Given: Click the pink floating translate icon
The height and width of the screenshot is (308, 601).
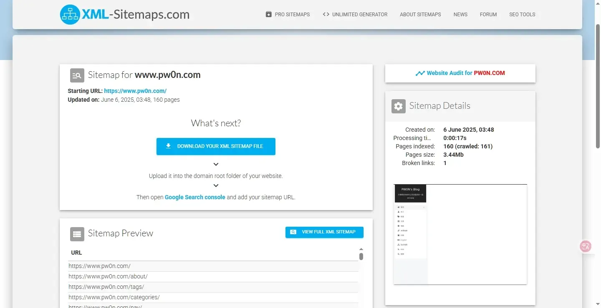Looking at the screenshot, I should pyautogui.click(x=586, y=246).
